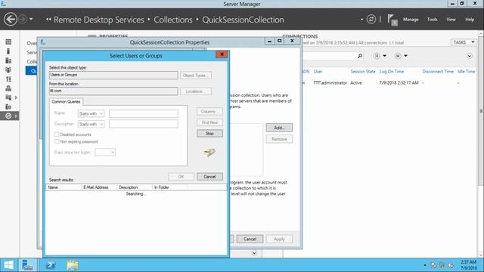Open the fifth sidebar role icon
The width and height of the screenshot is (484, 272).
[8, 79]
